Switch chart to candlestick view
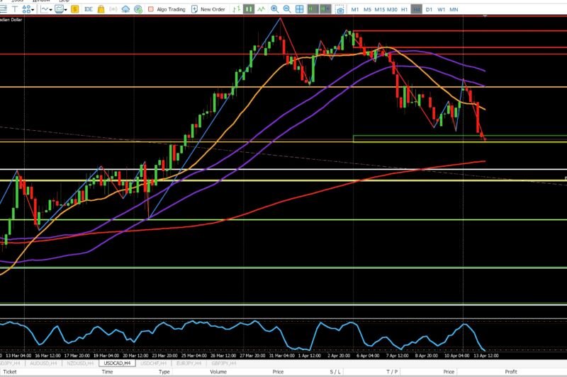Image resolution: width=567 pixels, height=377 pixels. click(x=249, y=9)
